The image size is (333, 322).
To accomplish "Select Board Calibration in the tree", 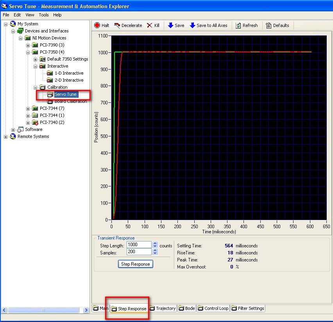I will coord(71,102).
